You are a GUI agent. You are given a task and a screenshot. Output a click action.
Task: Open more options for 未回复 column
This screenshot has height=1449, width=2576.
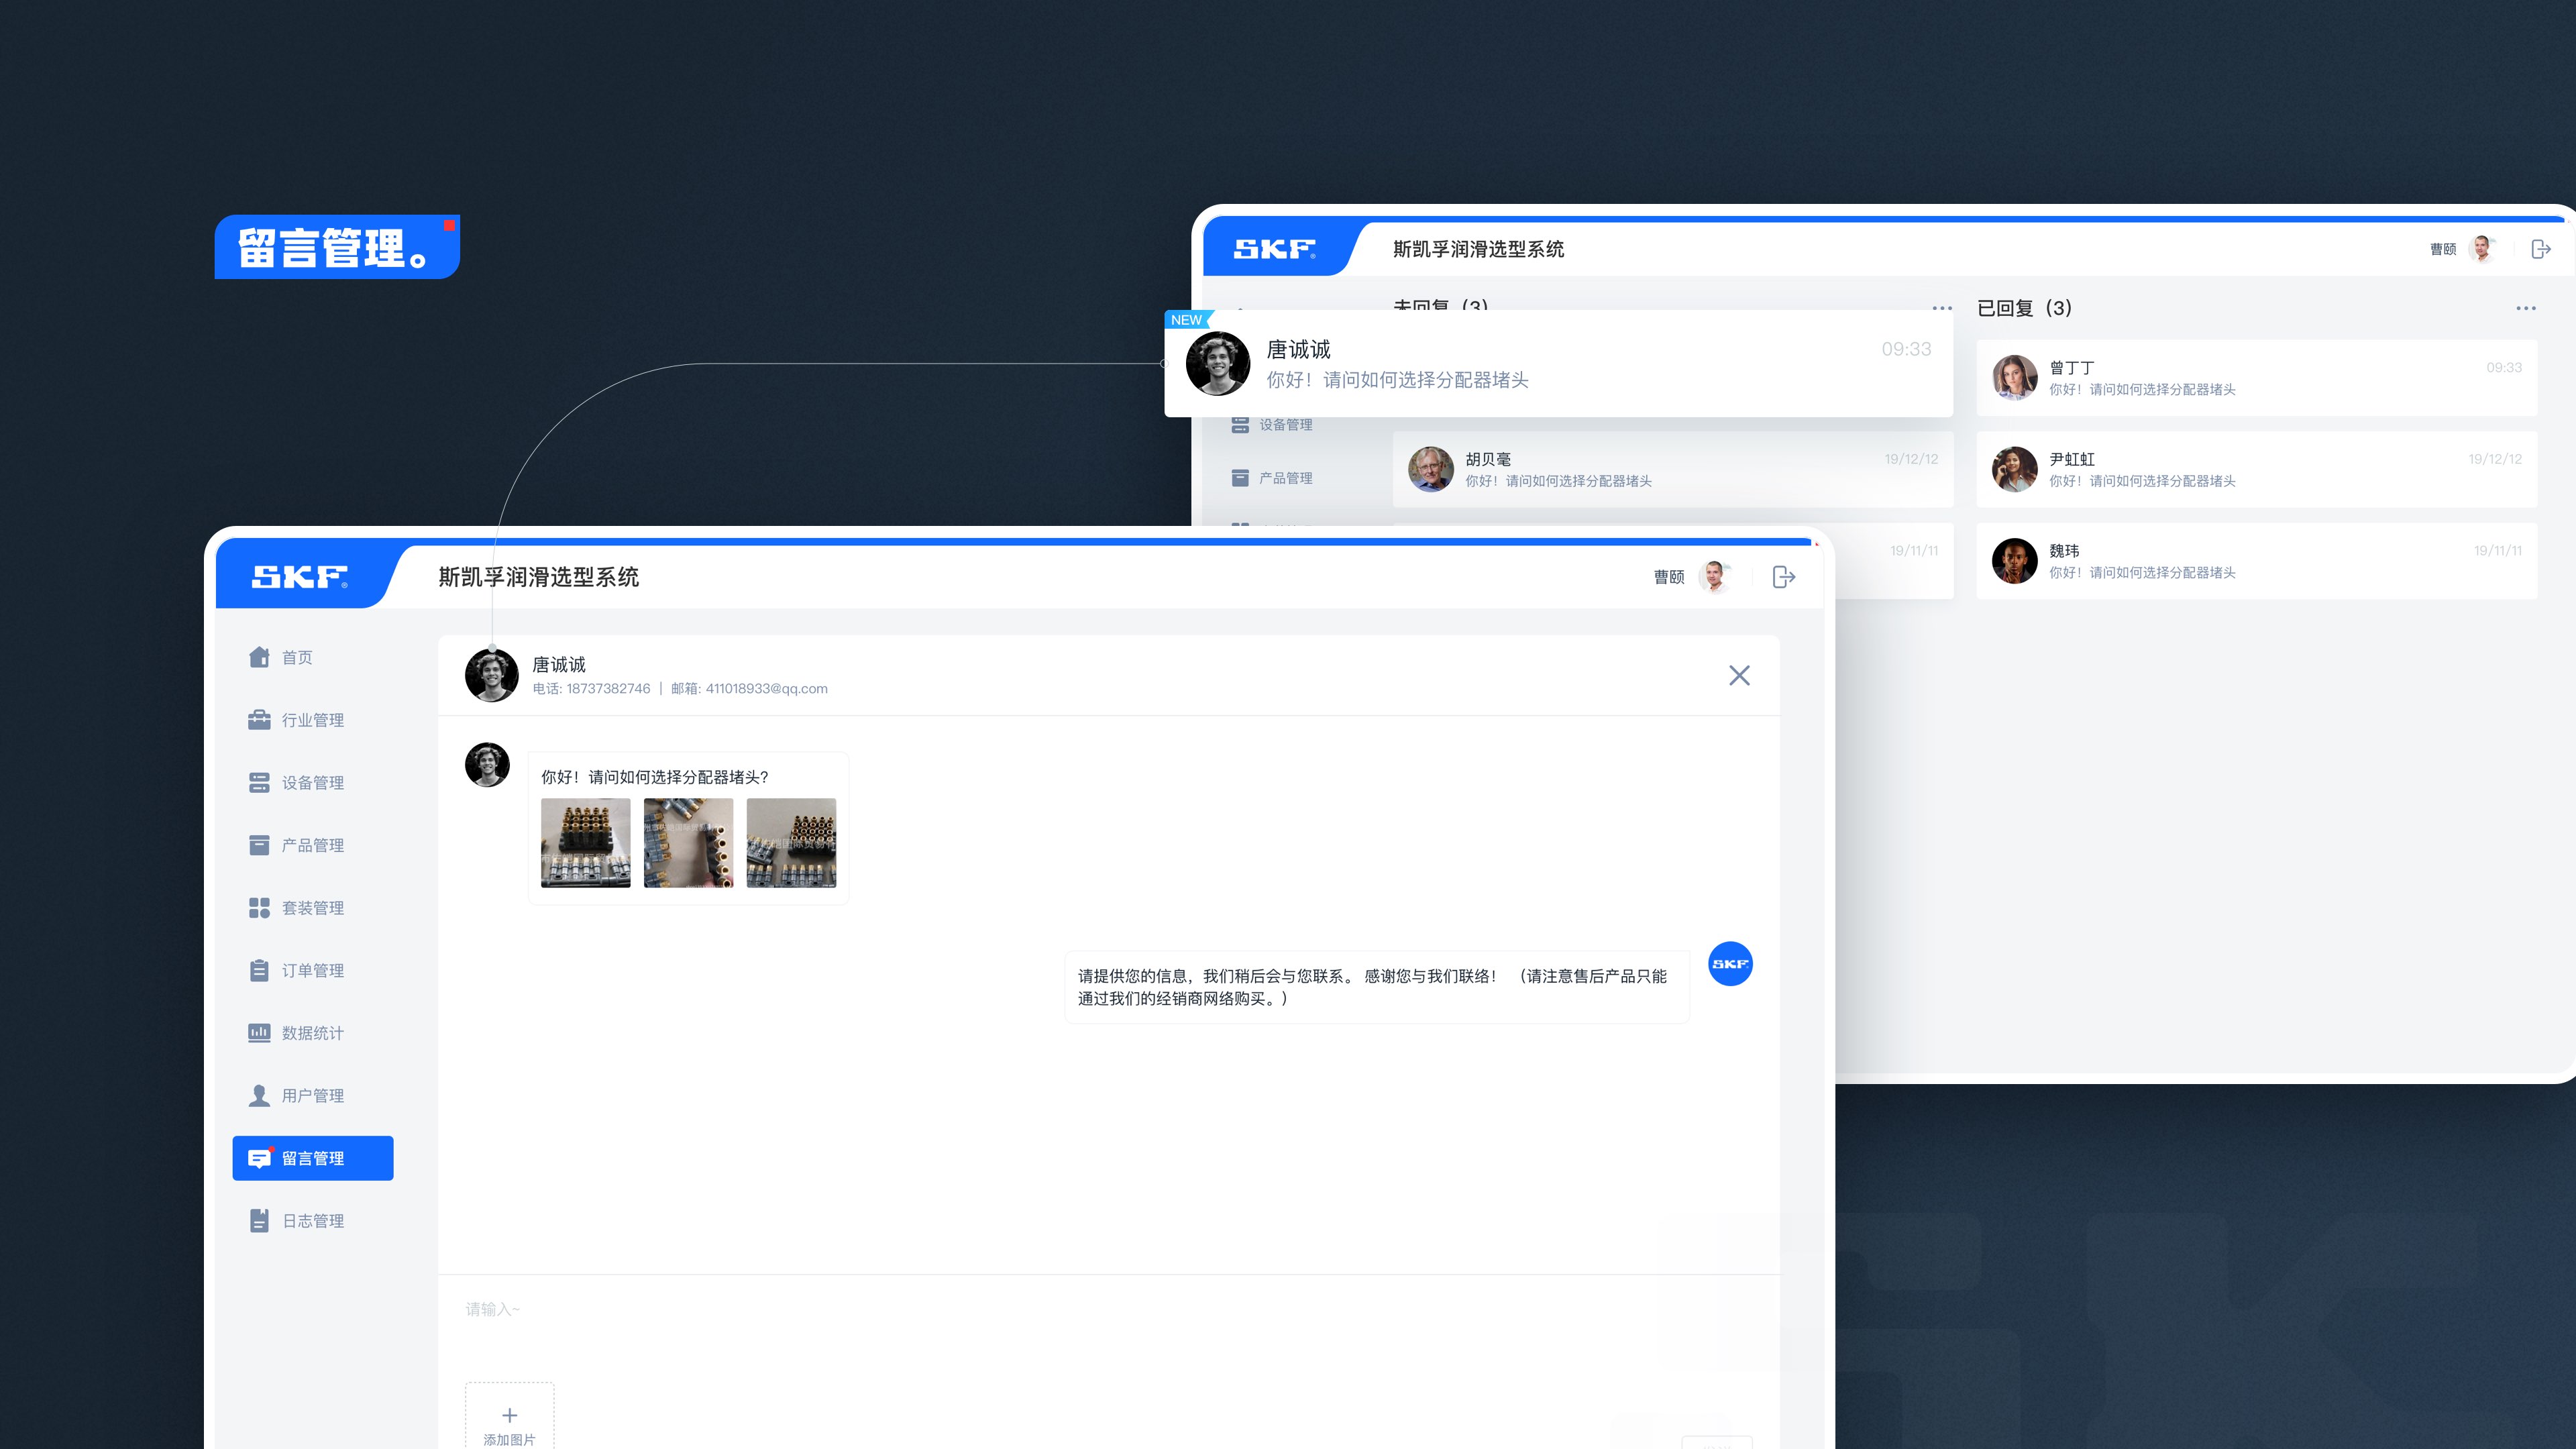pyautogui.click(x=1942, y=308)
